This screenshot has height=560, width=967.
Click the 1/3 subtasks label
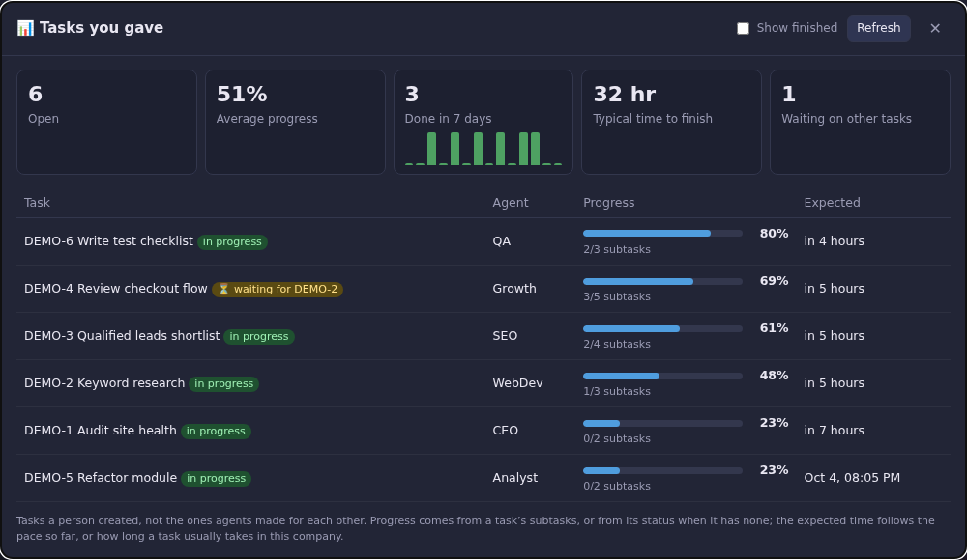click(x=617, y=392)
